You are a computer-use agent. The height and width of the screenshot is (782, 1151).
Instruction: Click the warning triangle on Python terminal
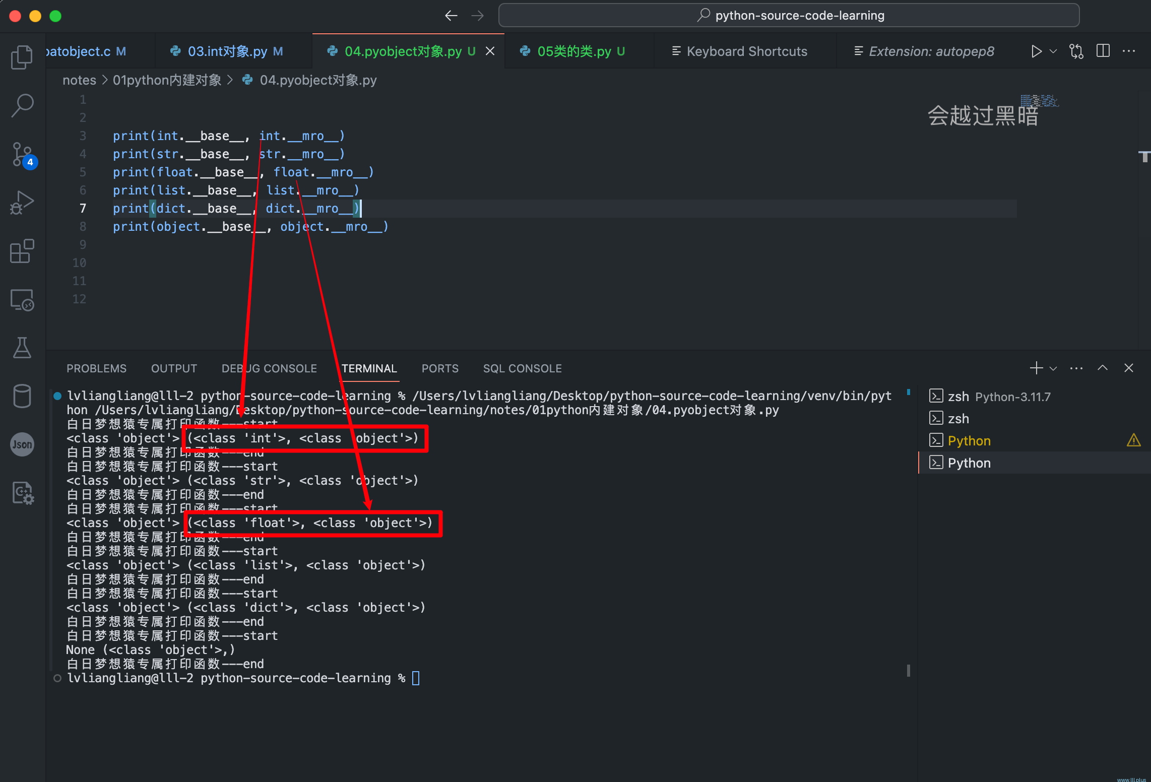click(1133, 440)
